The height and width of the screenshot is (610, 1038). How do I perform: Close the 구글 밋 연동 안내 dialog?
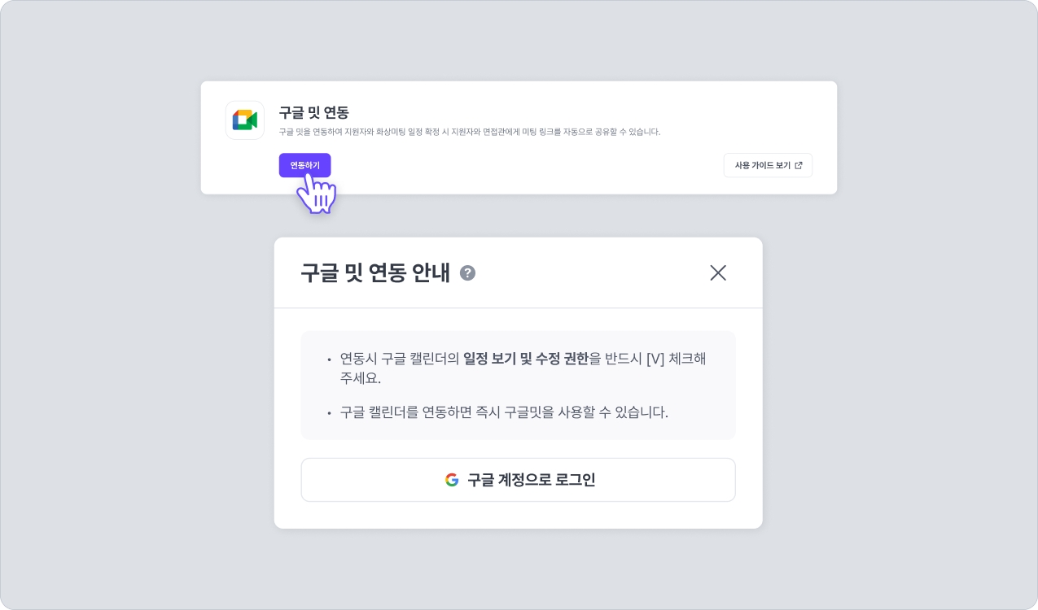coord(717,273)
